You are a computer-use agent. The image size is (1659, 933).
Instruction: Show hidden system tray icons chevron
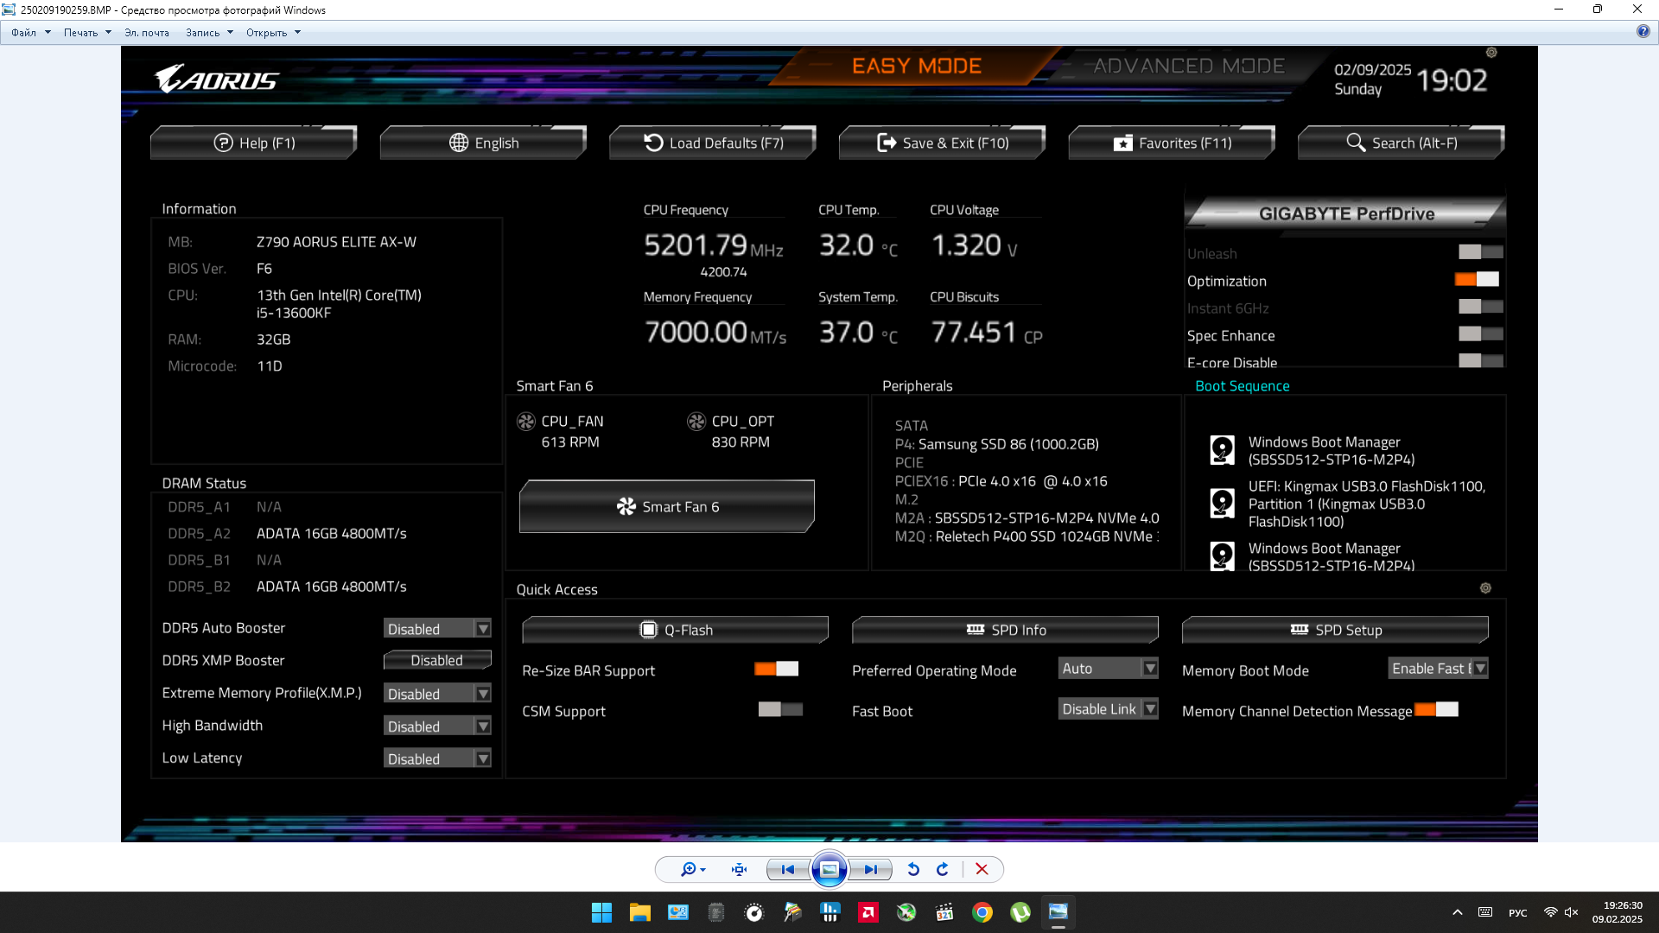pyautogui.click(x=1457, y=912)
